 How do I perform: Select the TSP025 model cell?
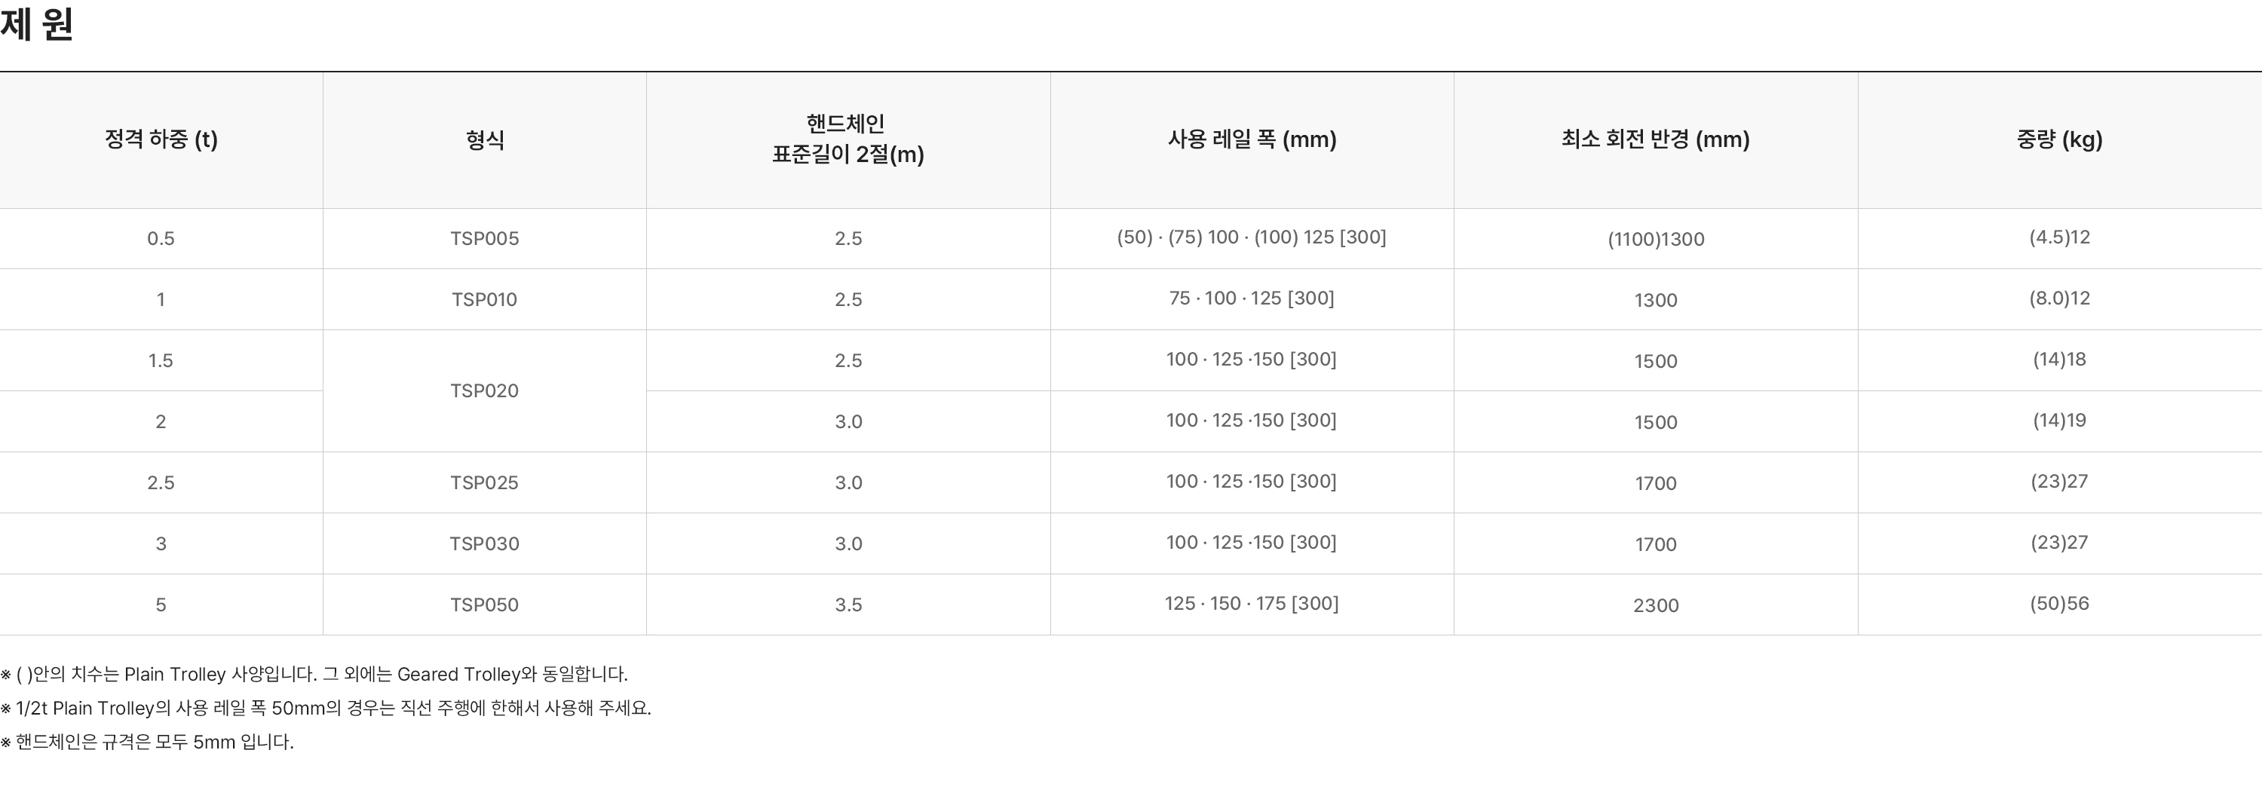click(x=485, y=483)
